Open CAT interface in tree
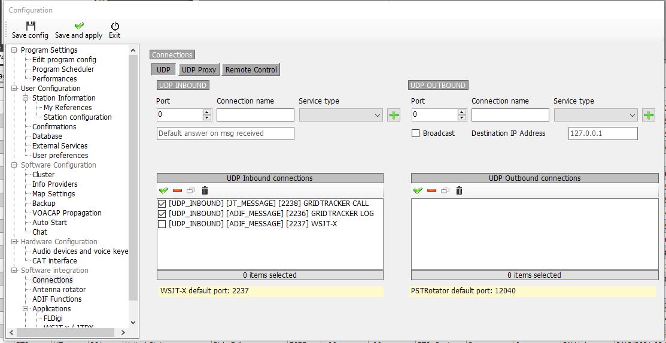666x343 pixels. pos(55,261)
